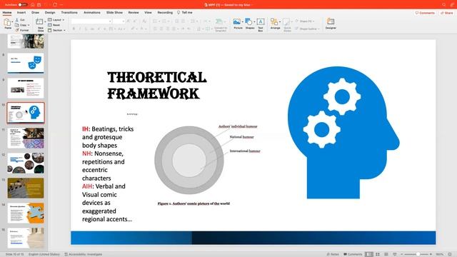Image resolution: width=457 pixels, height=257 pixels.
Task: Expand the Arrange dropdown arrow
Action: point(280,22)
